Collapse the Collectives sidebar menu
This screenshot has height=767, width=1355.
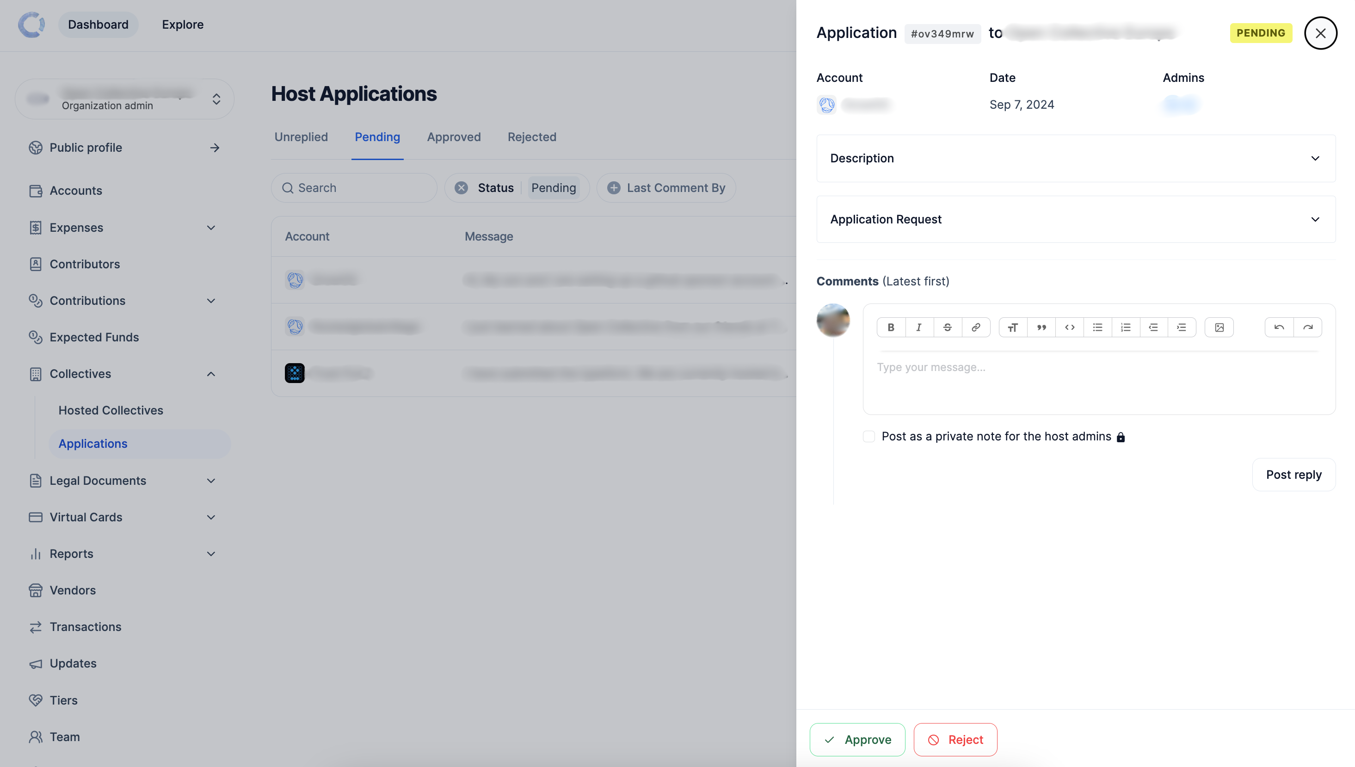tap(210, 373)
